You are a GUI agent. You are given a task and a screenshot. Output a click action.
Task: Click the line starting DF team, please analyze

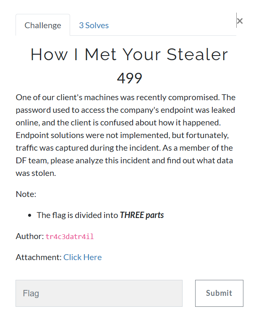coord(124,161)
